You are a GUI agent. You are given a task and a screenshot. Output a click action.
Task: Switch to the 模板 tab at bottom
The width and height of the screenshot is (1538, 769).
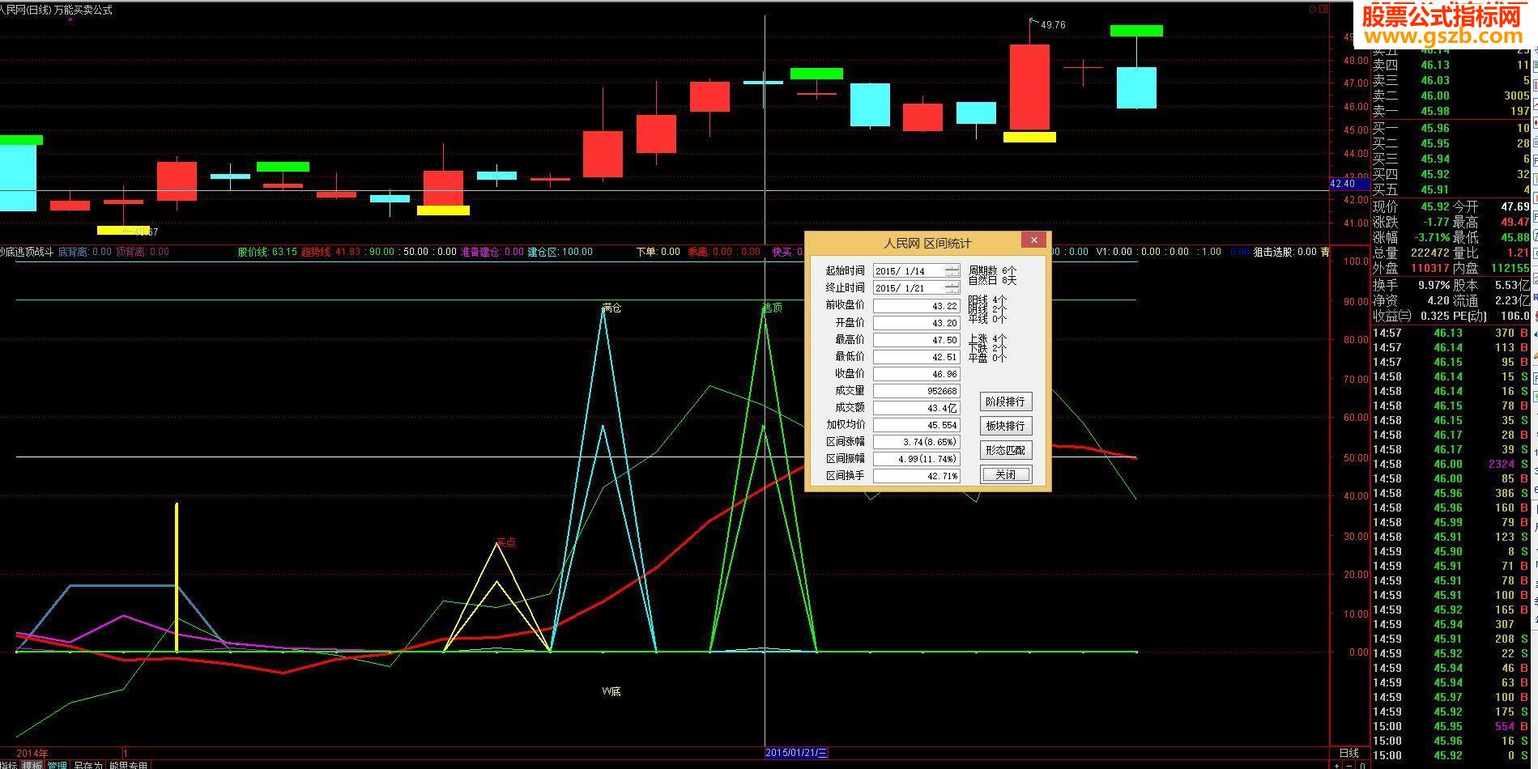pos(32,765)
